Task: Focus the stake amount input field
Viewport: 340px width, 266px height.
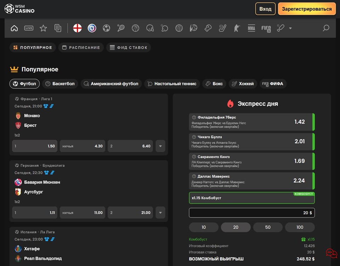Action: [252, 213]
